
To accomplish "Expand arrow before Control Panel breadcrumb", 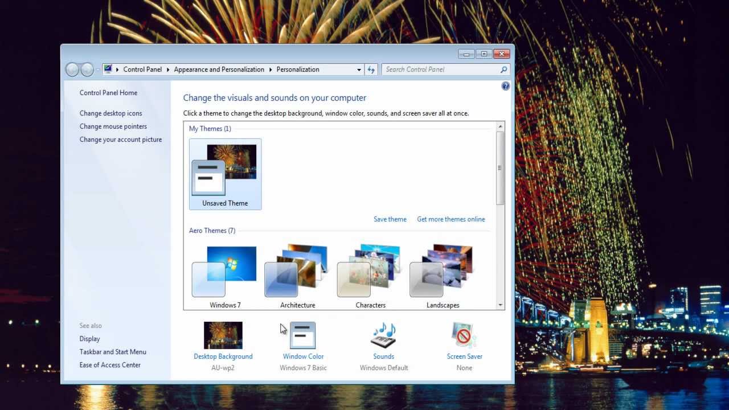I will coord(117,69).
